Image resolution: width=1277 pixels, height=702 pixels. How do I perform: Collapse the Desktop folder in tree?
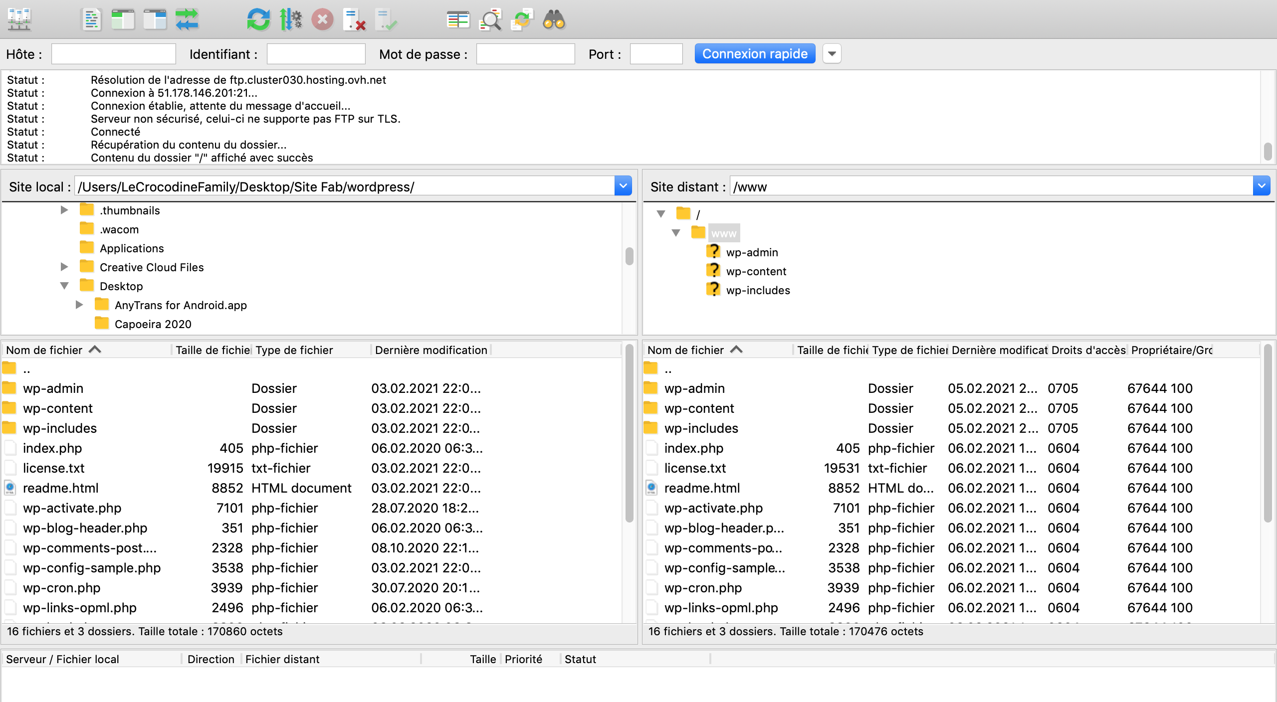64,286
